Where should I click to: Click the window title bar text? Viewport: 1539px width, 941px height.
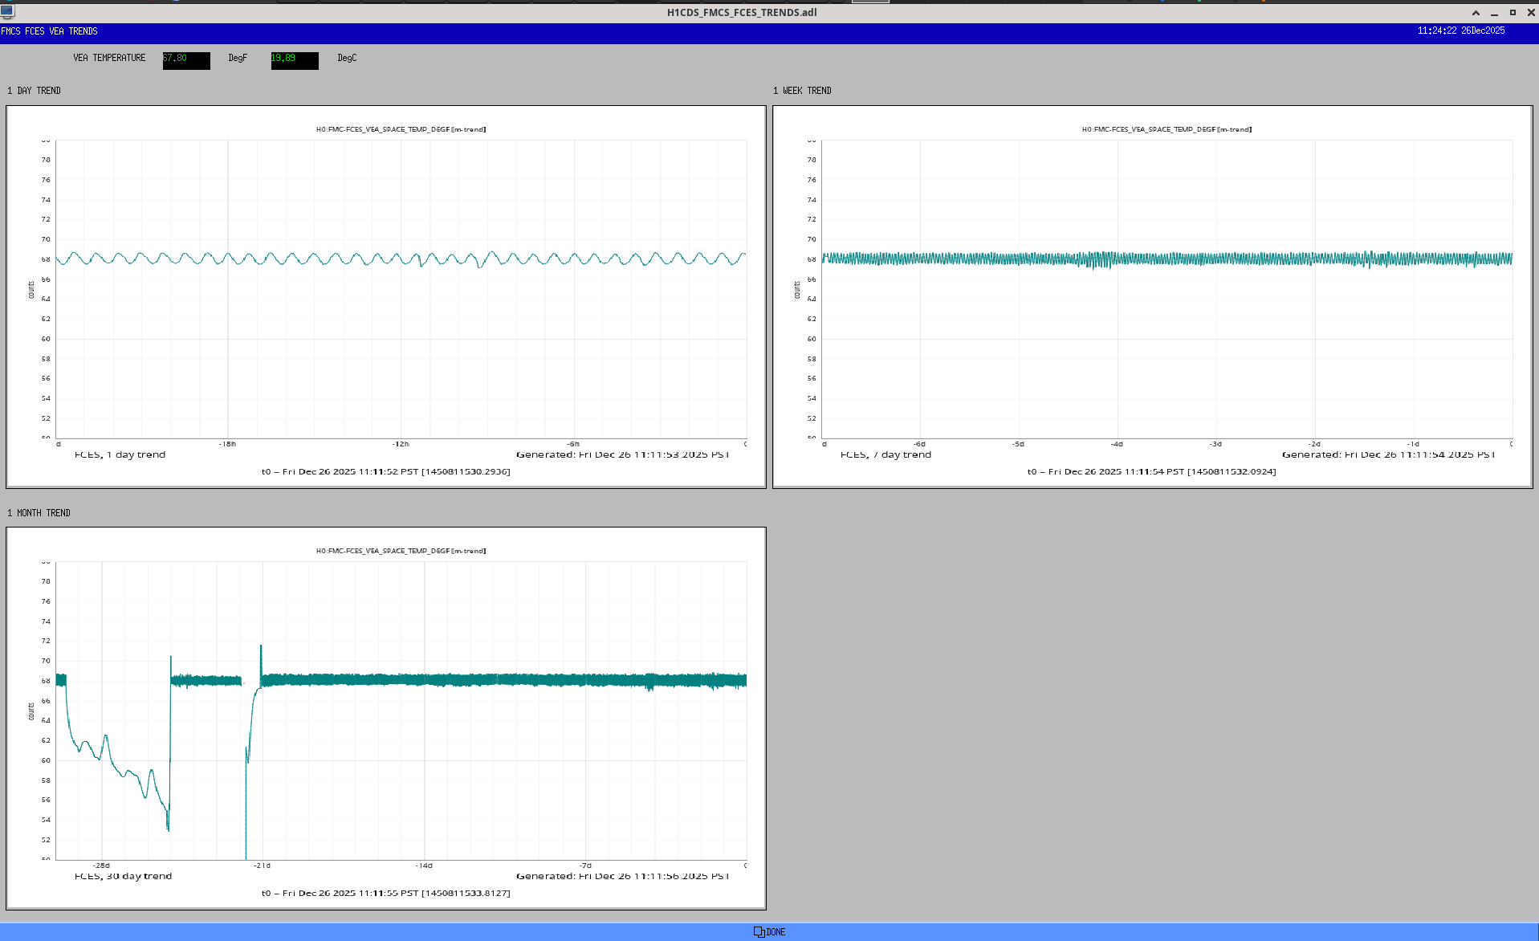pos(741,12)
